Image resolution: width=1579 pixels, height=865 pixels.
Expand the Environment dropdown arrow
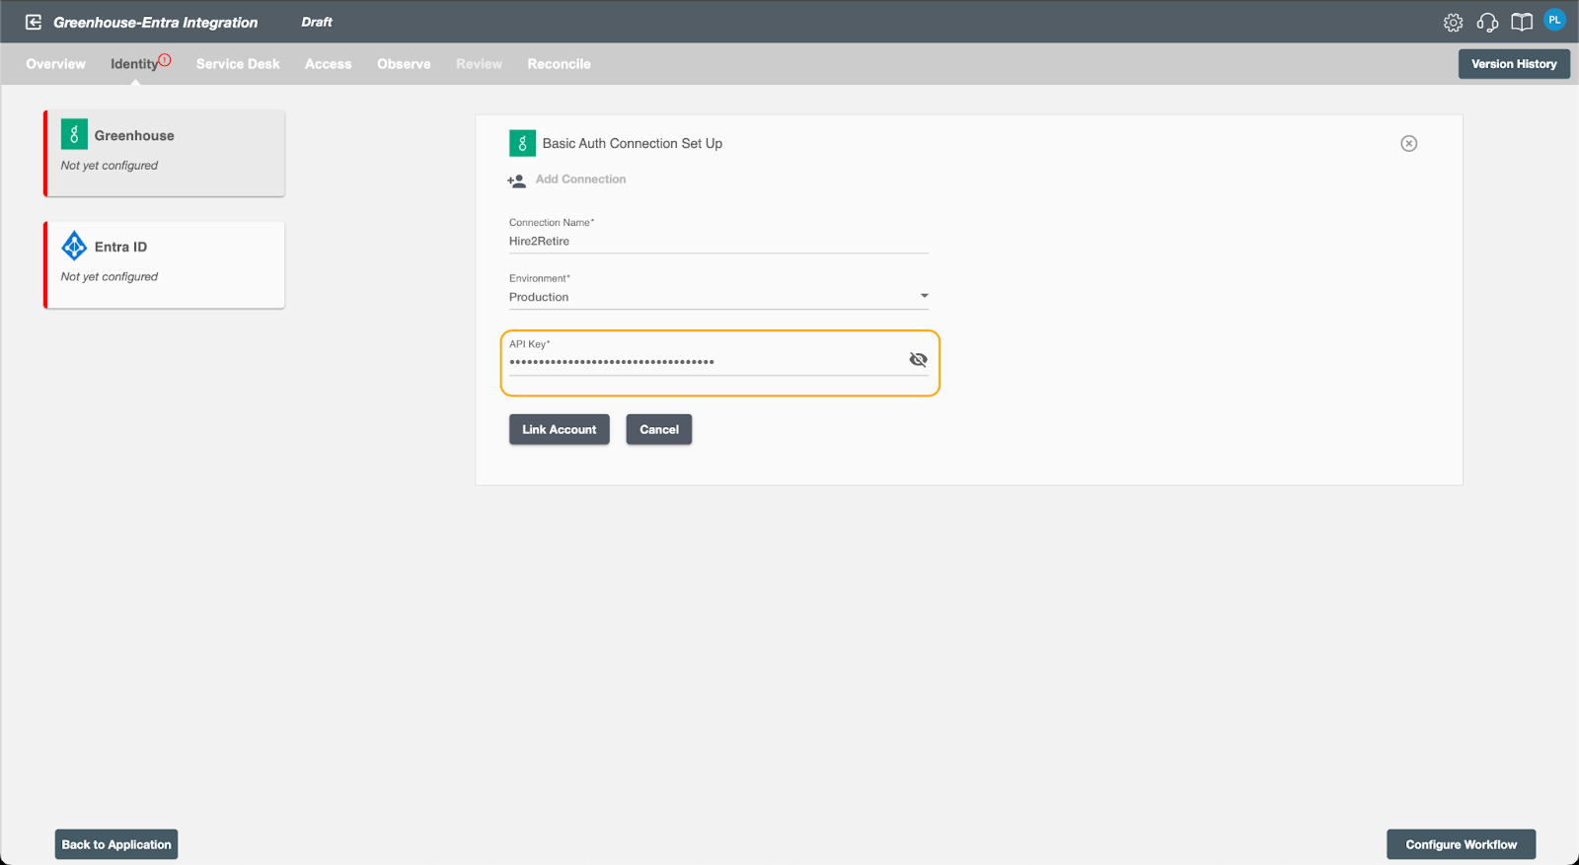[x=924, y=296]
